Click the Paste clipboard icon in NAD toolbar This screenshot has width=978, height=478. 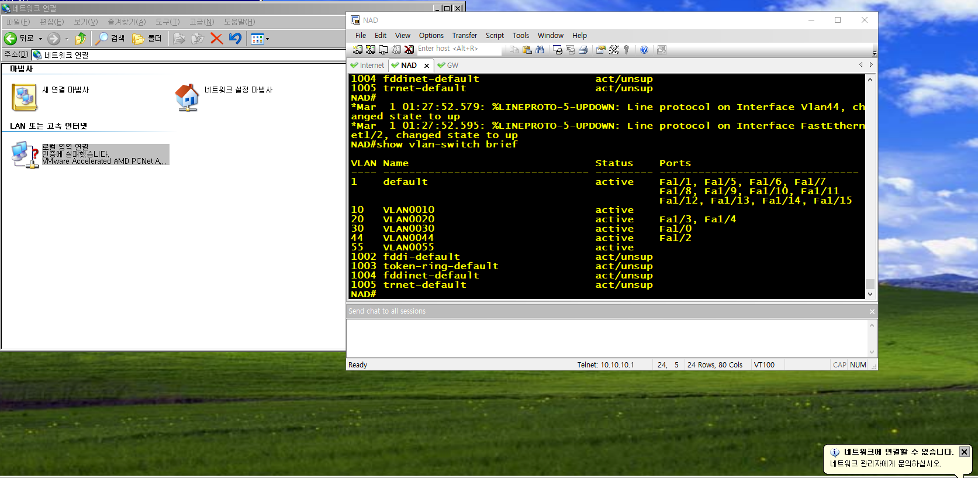click(527, 50)
